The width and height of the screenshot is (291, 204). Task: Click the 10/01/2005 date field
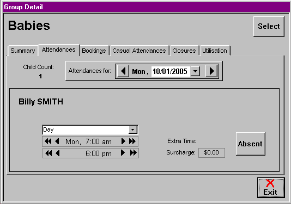tap(170, 71)
